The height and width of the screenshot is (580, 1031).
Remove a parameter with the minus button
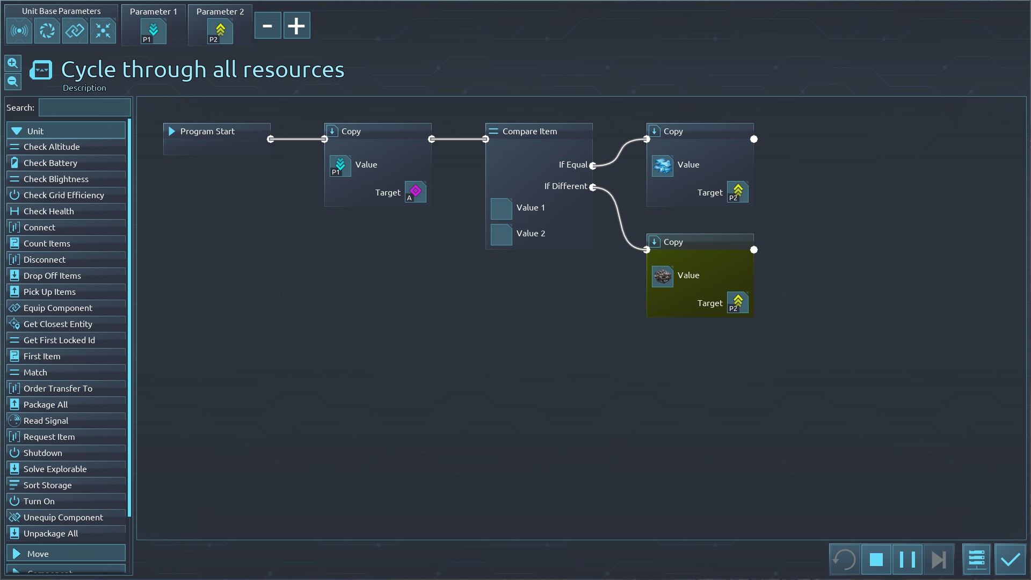coord(267,26)
